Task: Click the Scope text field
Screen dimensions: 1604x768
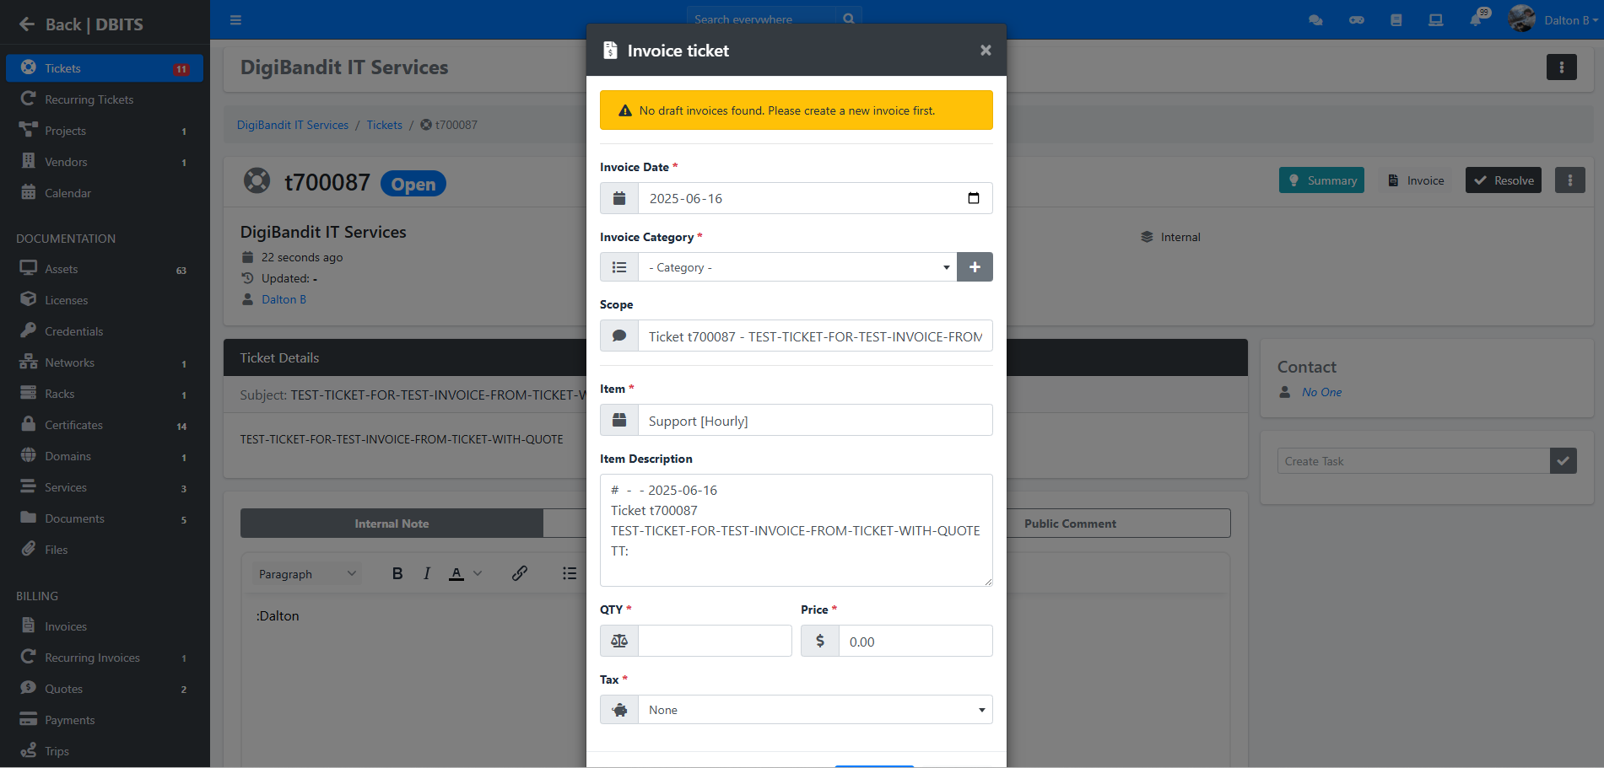Action: pyautogui.click(x=815, y=336)
